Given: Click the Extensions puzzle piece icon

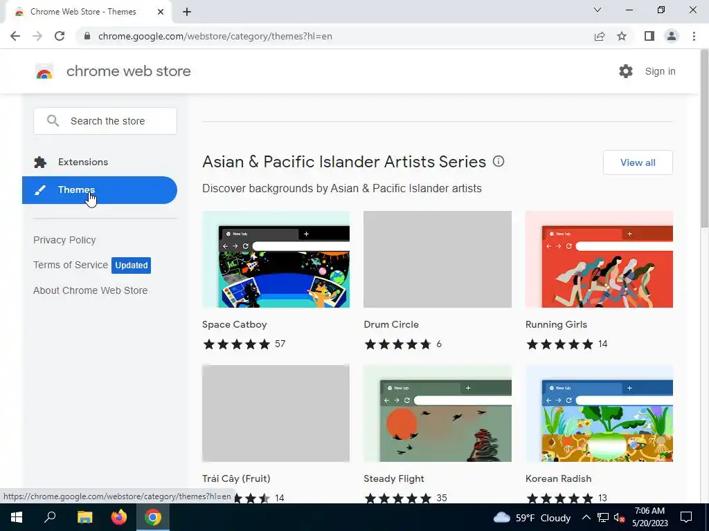Looking at the screenshot, I should (x=40, y=162).
